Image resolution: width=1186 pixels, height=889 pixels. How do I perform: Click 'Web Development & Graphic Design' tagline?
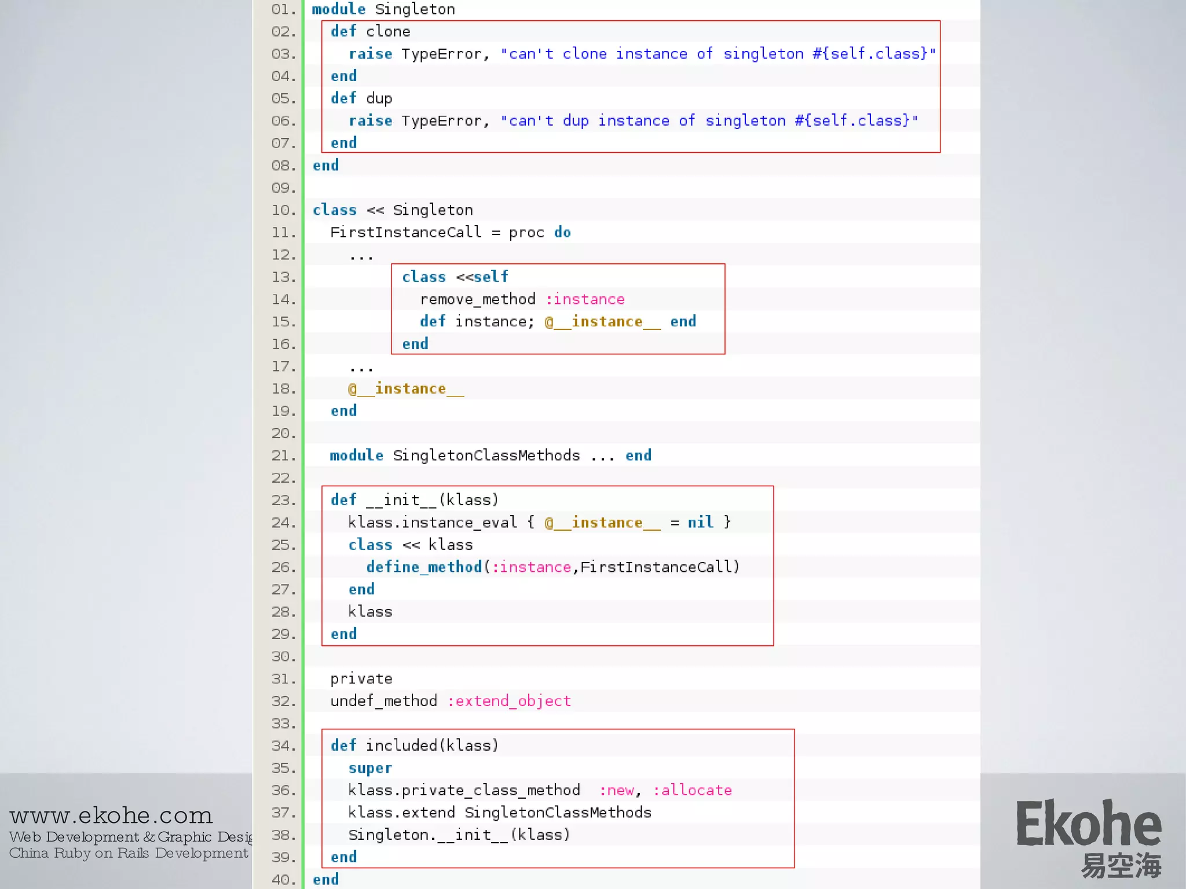click(x=131, y=837)
